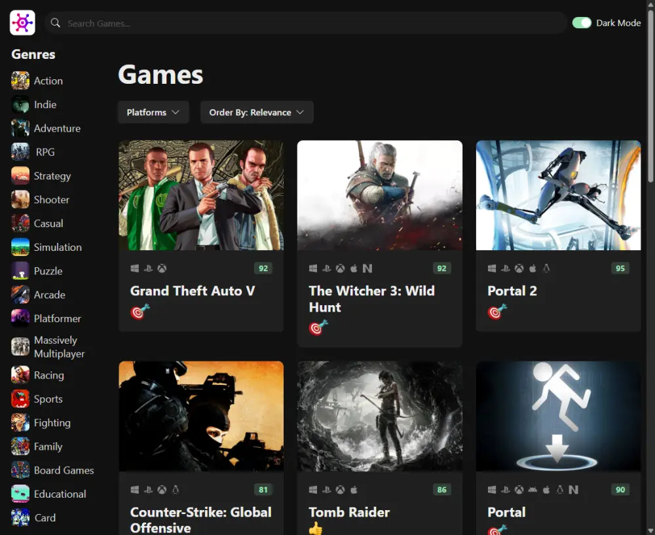Image resolution: width=655 pixels, height=535 pixels.
Task: Select the RPG genre label
Action: click(x=45, y=152)
